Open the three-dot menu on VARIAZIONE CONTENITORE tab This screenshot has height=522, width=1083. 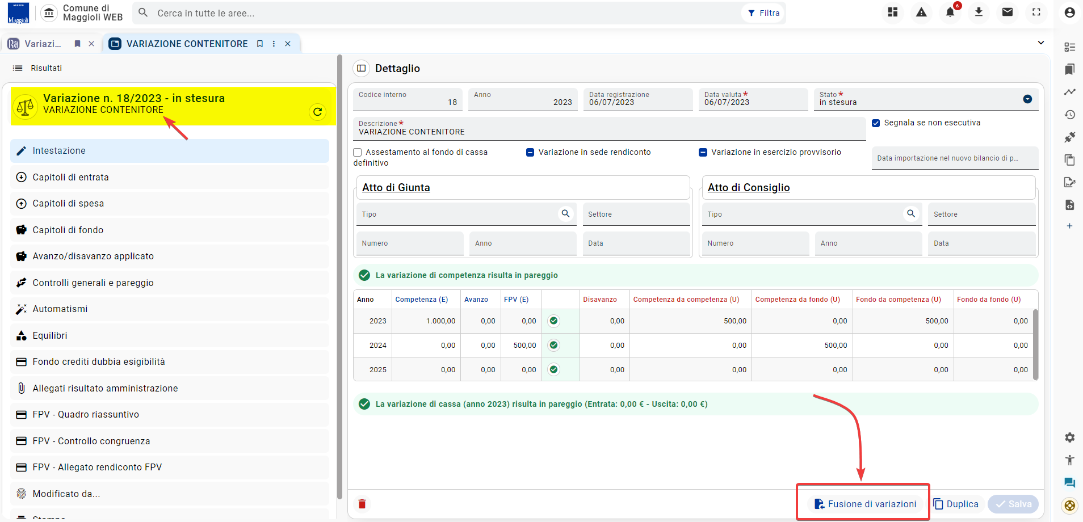[274, 44]
